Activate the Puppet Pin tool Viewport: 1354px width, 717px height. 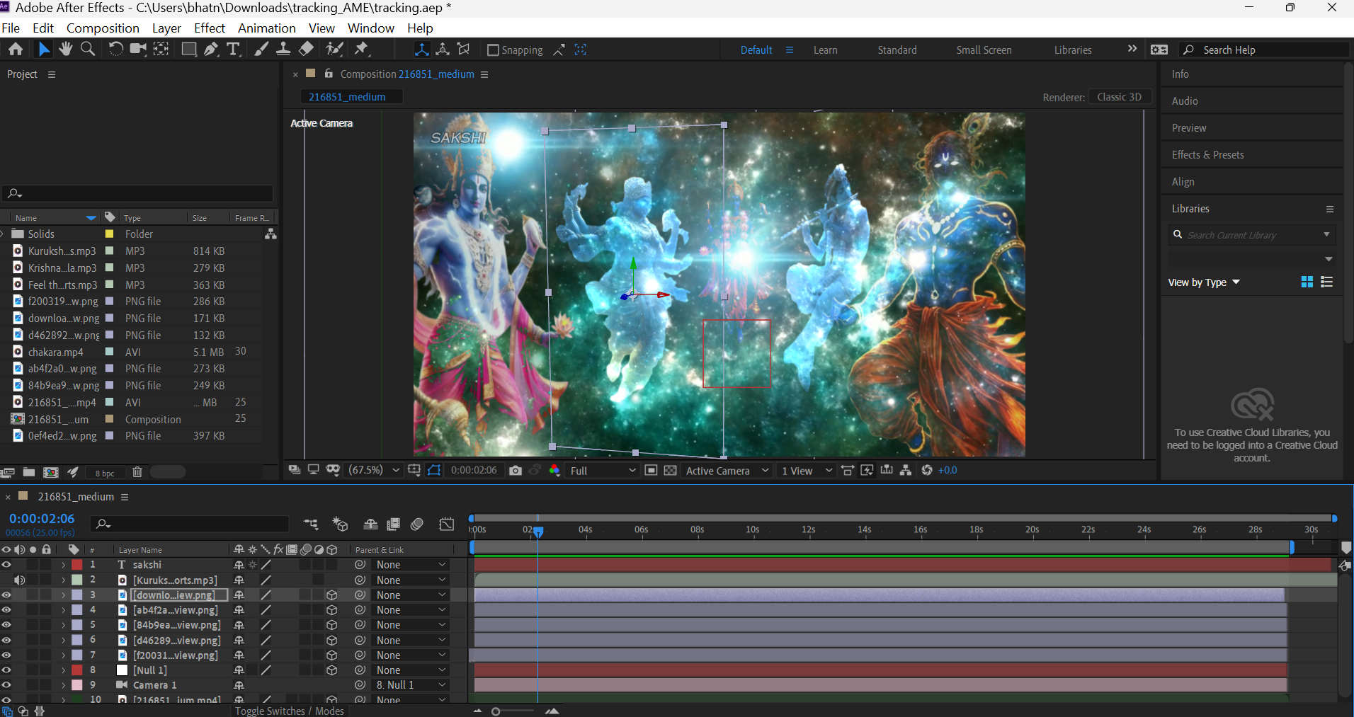point(362,49)
